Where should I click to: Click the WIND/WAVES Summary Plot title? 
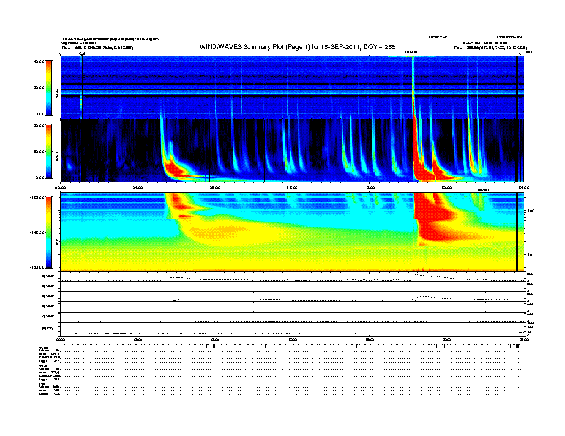(x=297, y=47)
